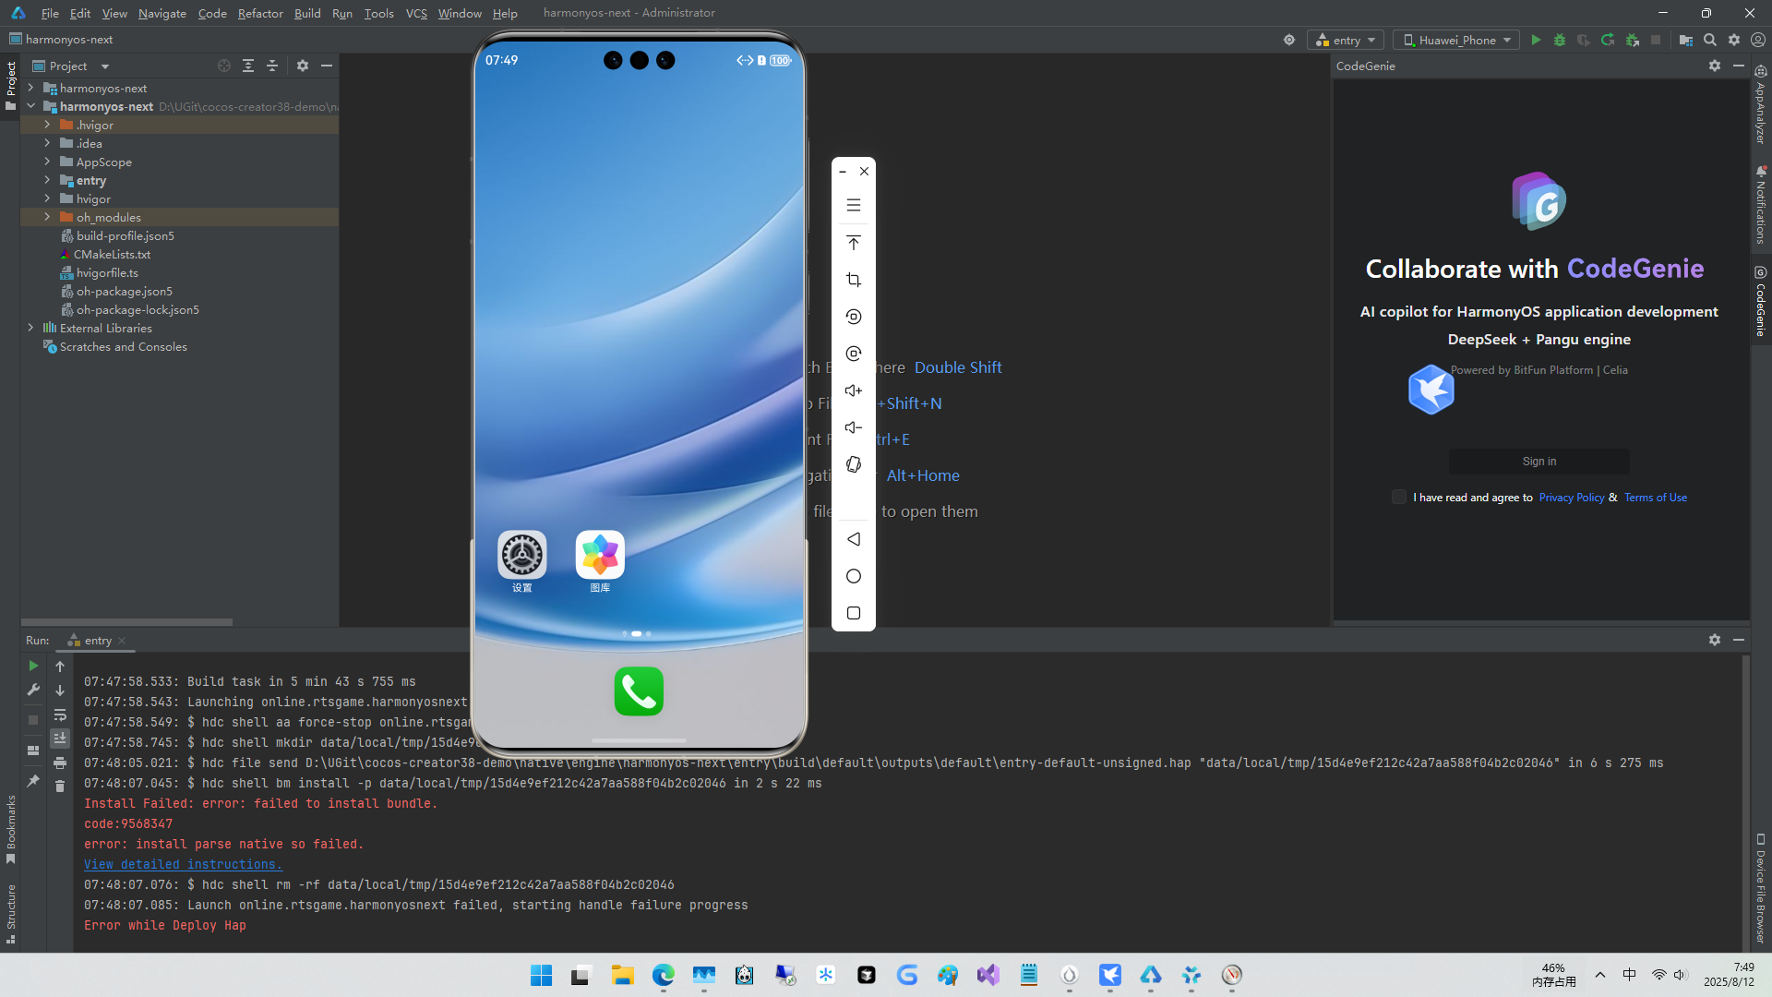1772x997 pixels.
Task: Toggle soft-wrap in the Run console
Action: tap(60, 715)
